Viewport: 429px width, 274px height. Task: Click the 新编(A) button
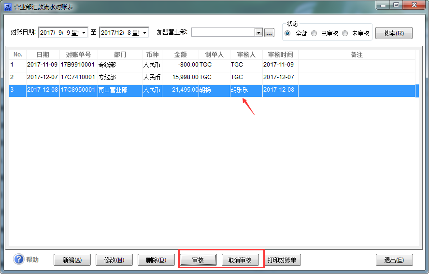tap(72, 260)
